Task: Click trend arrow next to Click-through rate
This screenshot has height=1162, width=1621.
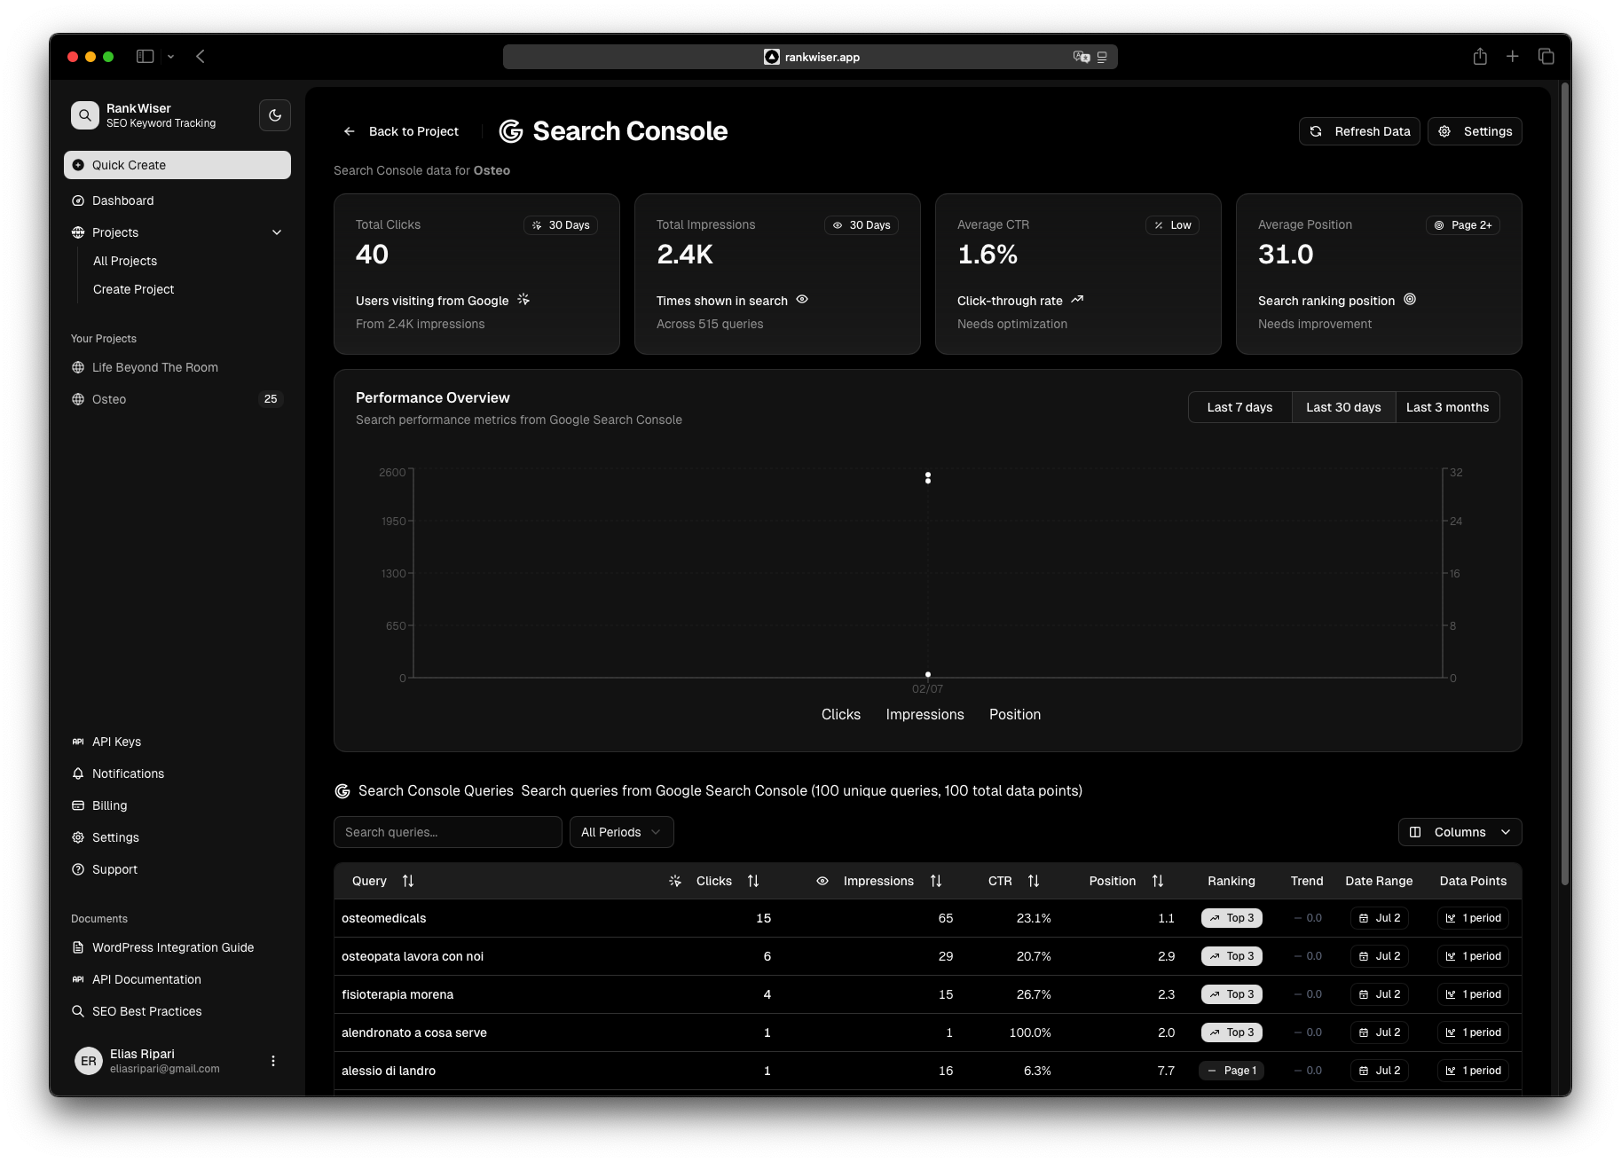Action: [x=1077, y=300]
